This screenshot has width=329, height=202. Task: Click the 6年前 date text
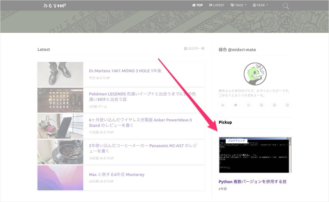(223, 189)
